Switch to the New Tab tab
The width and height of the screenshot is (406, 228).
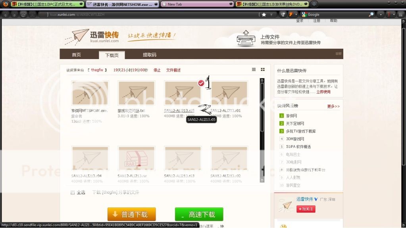click(197, 4)
